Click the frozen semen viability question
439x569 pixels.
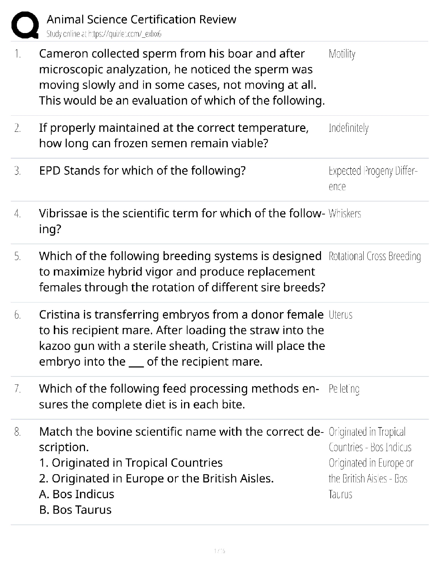coord(174,135)
